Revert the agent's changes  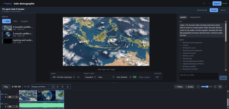click(x=223, y=10)
